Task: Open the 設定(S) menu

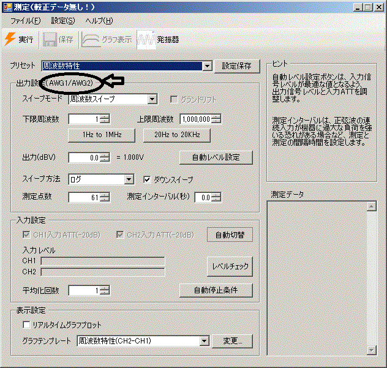Action: pyautogui.click(x=63, y=21)
